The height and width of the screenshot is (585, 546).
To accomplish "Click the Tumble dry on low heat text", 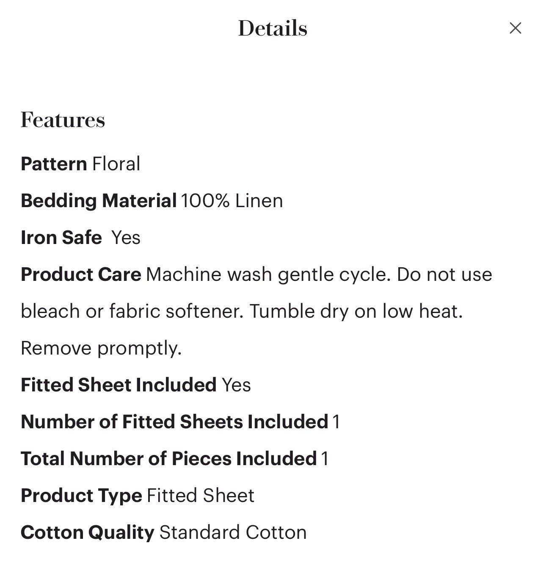I will tap(356, 311).
